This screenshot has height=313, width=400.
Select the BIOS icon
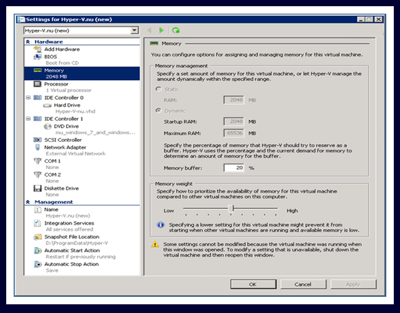click(x=37, y=57)
